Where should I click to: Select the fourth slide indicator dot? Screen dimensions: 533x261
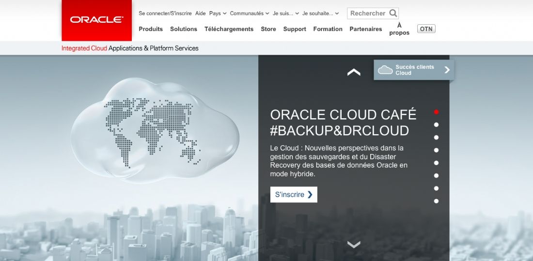[436, 150]
